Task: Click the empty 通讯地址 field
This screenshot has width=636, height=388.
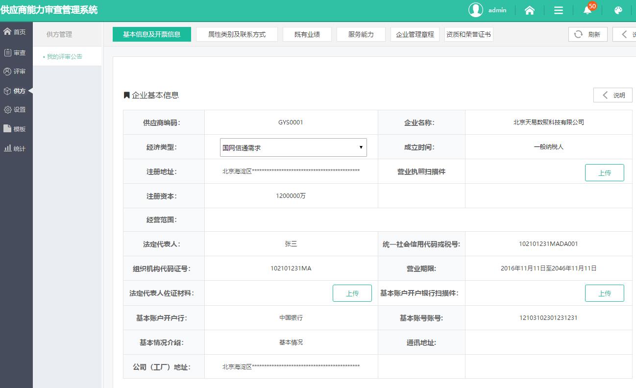Action: 549,342
